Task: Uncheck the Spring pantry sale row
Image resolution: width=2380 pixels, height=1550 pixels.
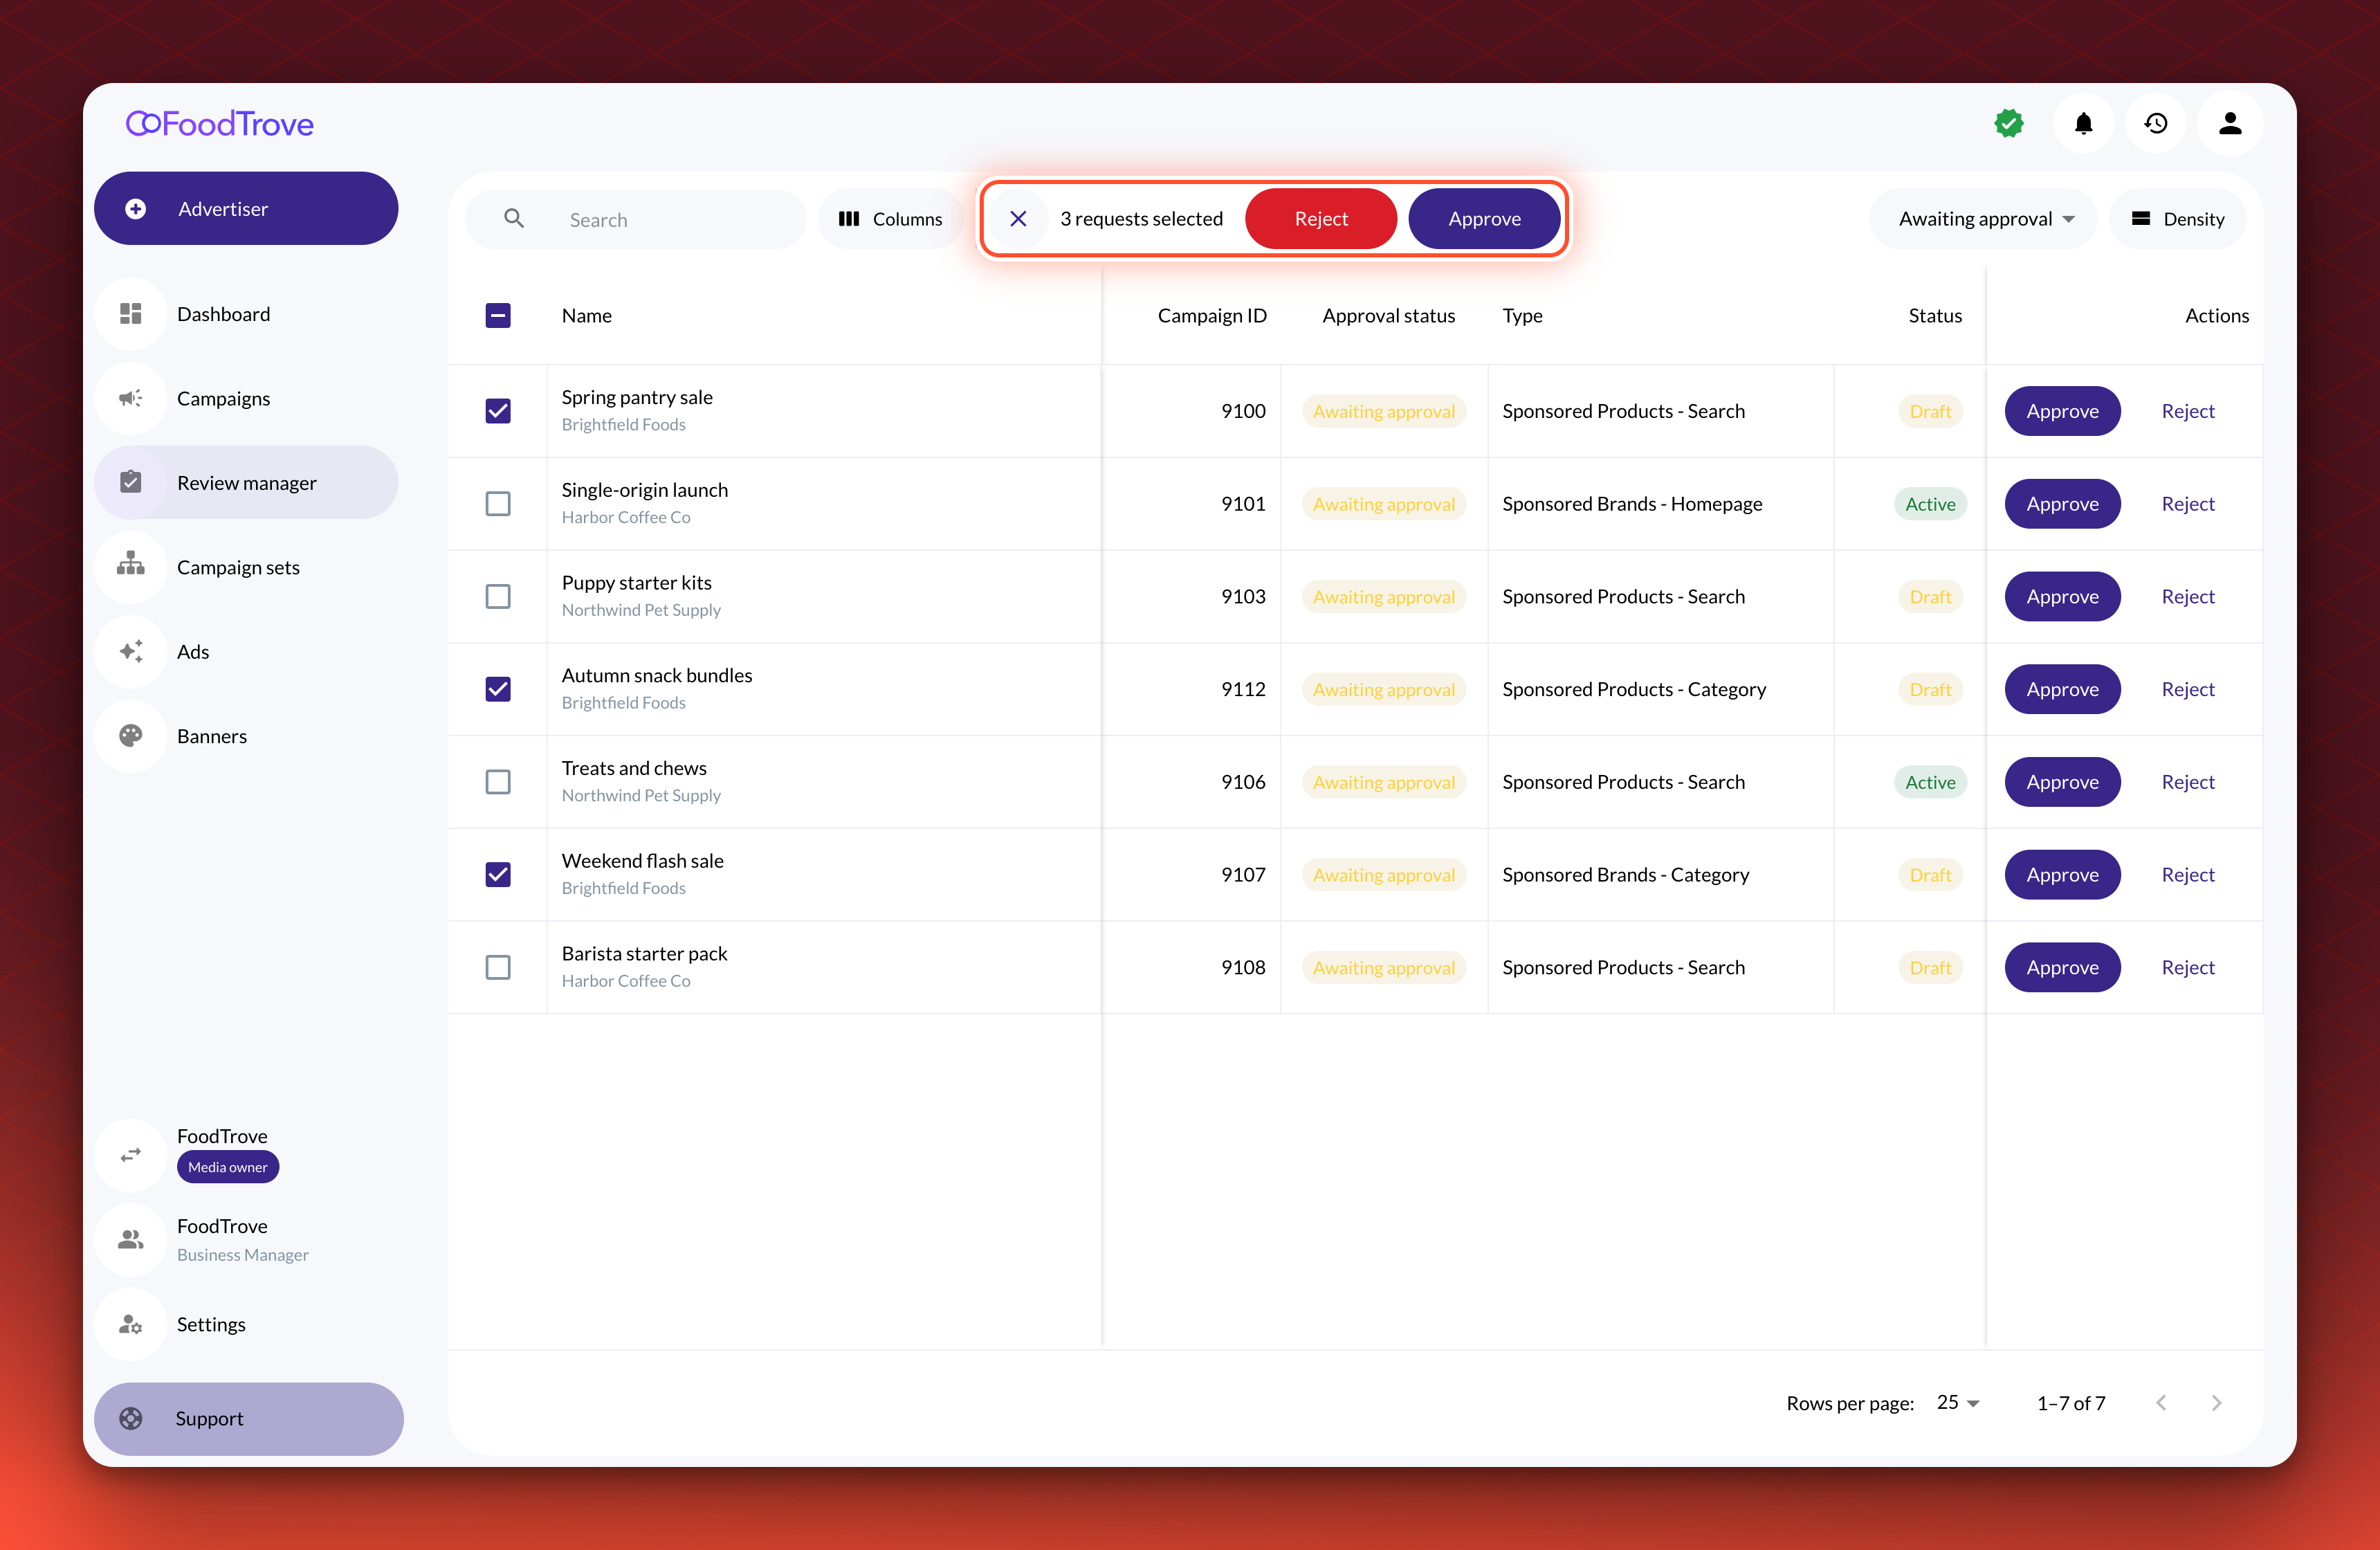Action: coord(498,411)
